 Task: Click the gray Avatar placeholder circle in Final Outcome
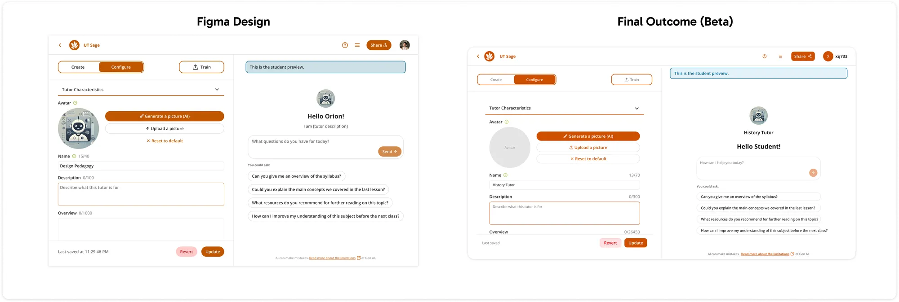click(510, 148)
